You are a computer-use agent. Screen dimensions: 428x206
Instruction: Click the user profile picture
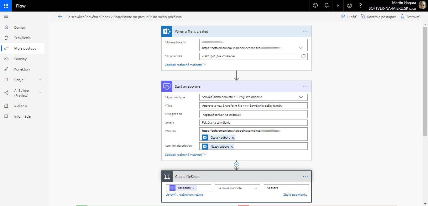tap(422, 6)
